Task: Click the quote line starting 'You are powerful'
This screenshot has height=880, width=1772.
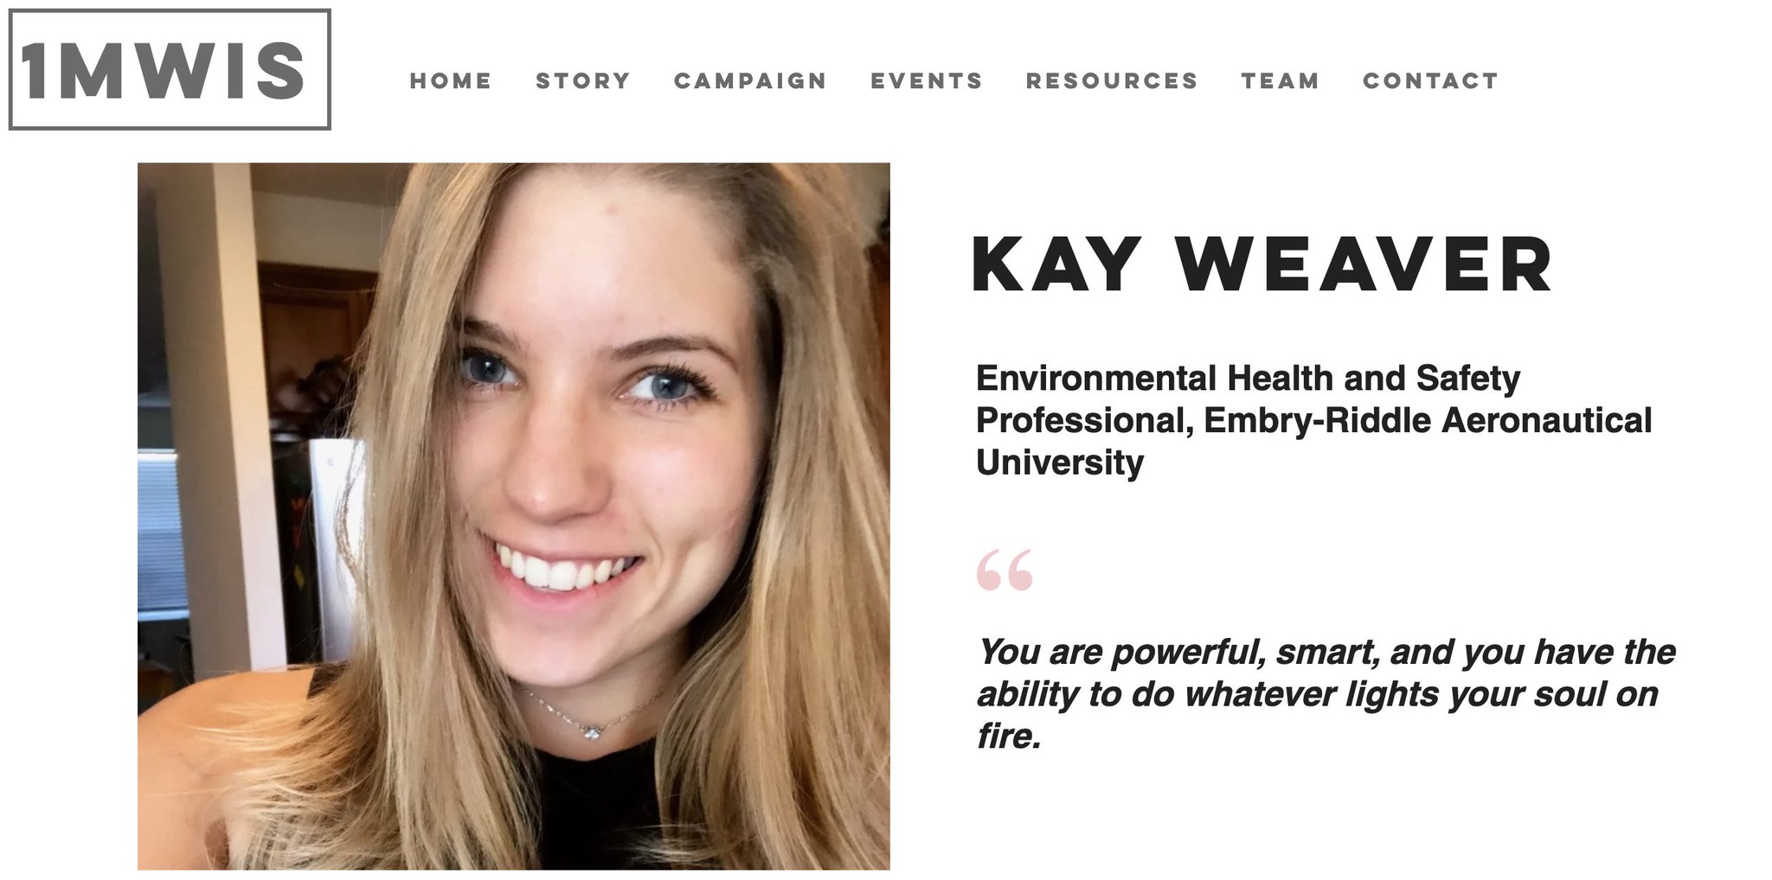Action: click(x=1326, y=652)
